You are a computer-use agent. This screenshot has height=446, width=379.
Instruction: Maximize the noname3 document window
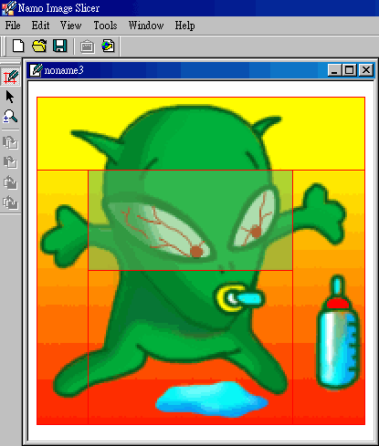(x=350, y=70)
